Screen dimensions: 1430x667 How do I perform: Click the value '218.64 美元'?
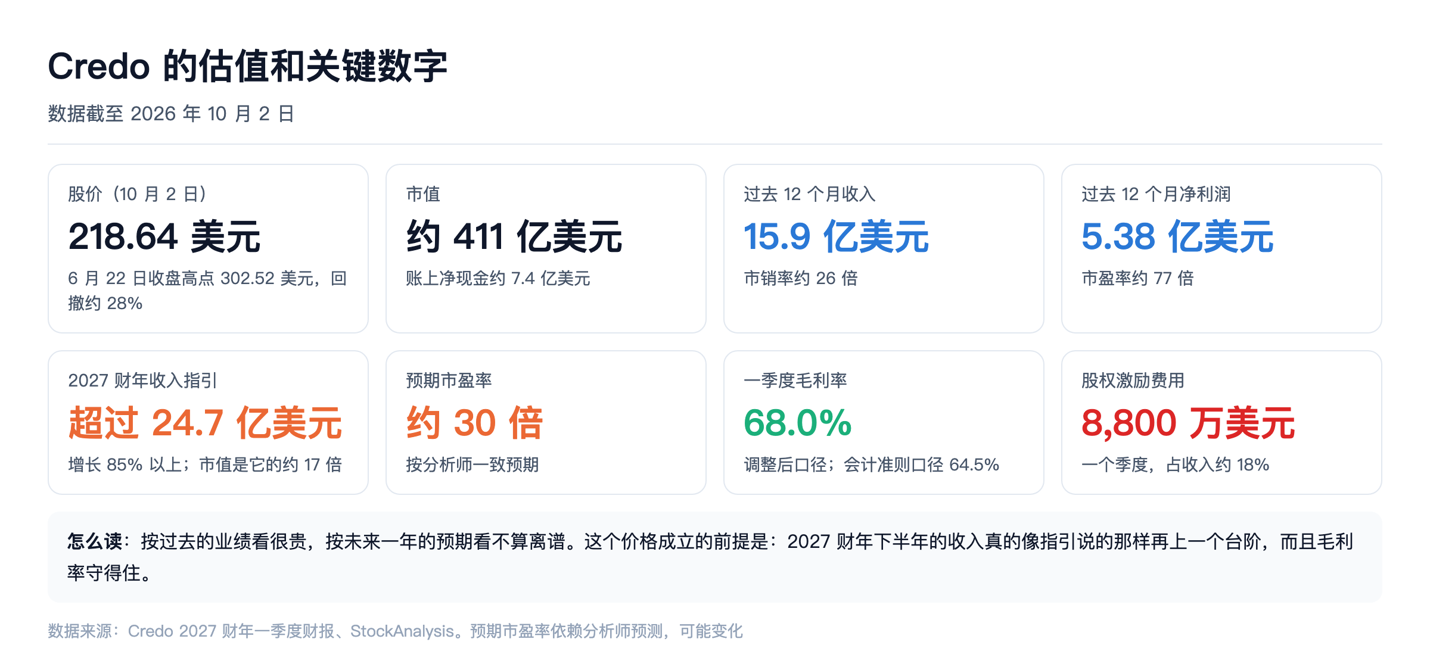pos(164,236)
